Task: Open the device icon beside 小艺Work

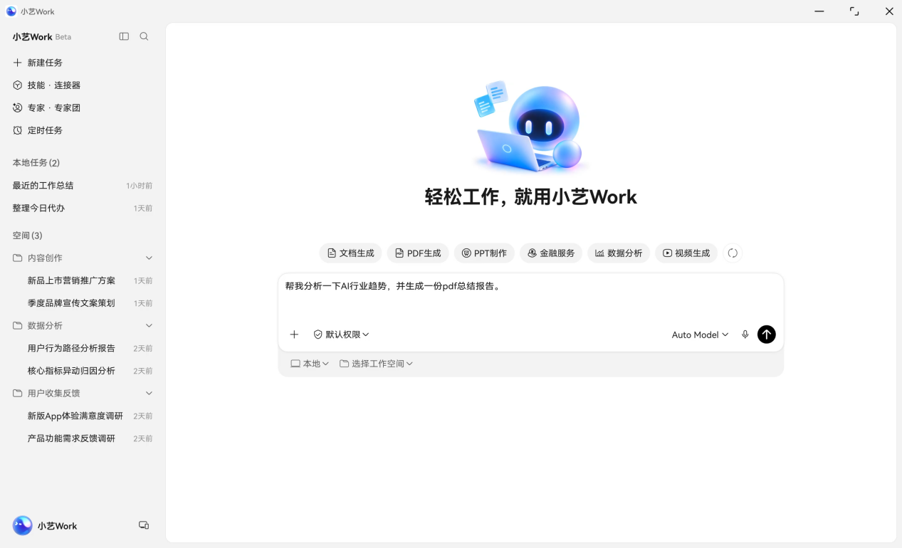Action: coord(144,525)
